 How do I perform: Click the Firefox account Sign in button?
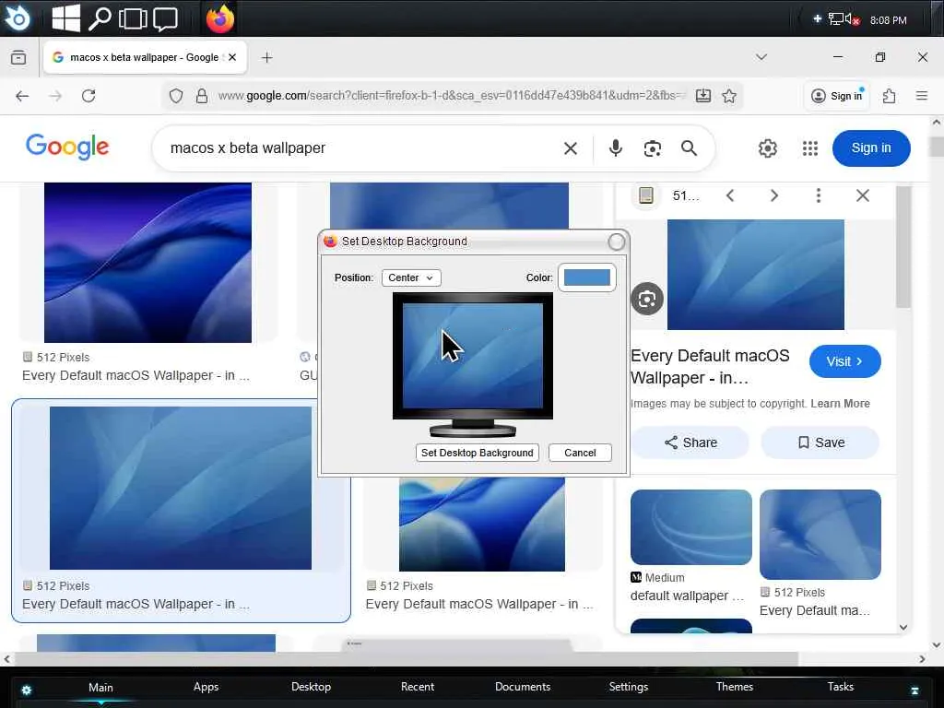tap(837, 96)
